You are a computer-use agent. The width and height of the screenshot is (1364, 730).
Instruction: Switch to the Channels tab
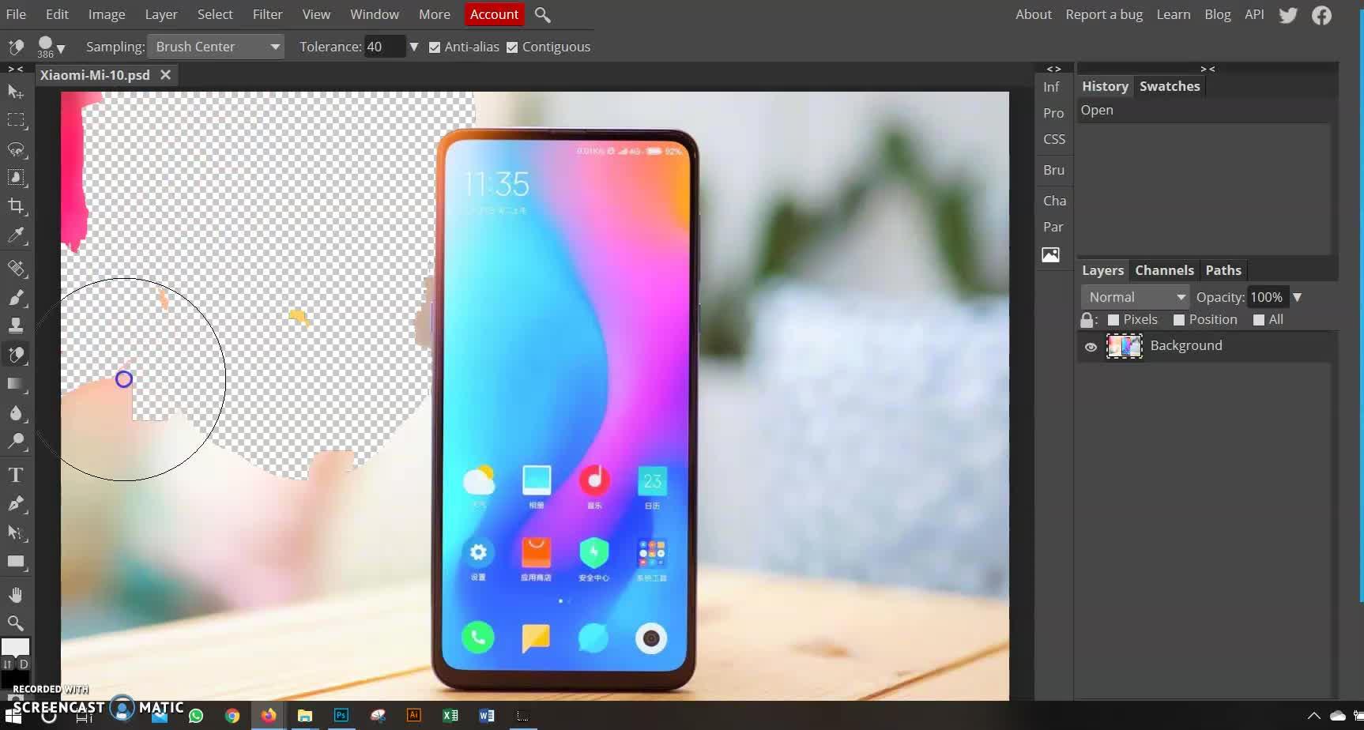pos(1164,270)
